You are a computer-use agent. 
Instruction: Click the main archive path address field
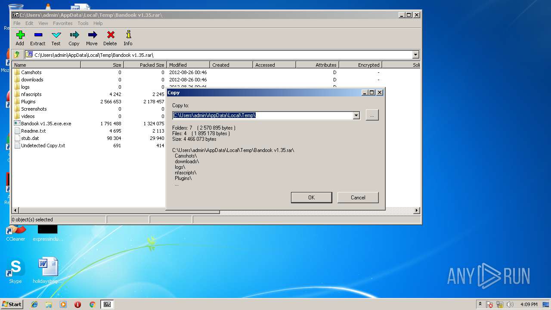(x=218, y=55)
